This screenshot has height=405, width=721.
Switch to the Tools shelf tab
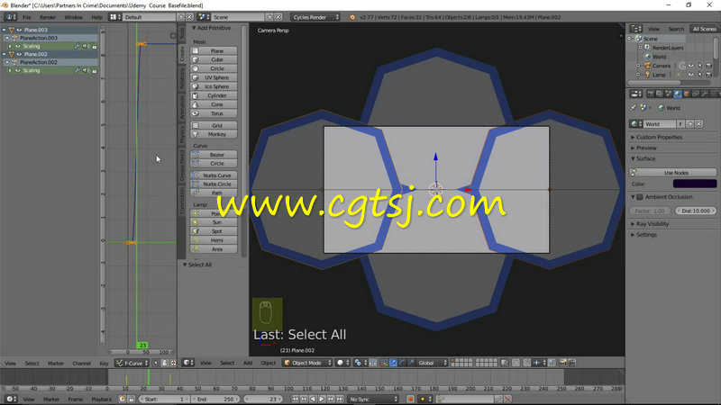pyautogui.click(x=182, y=33)
